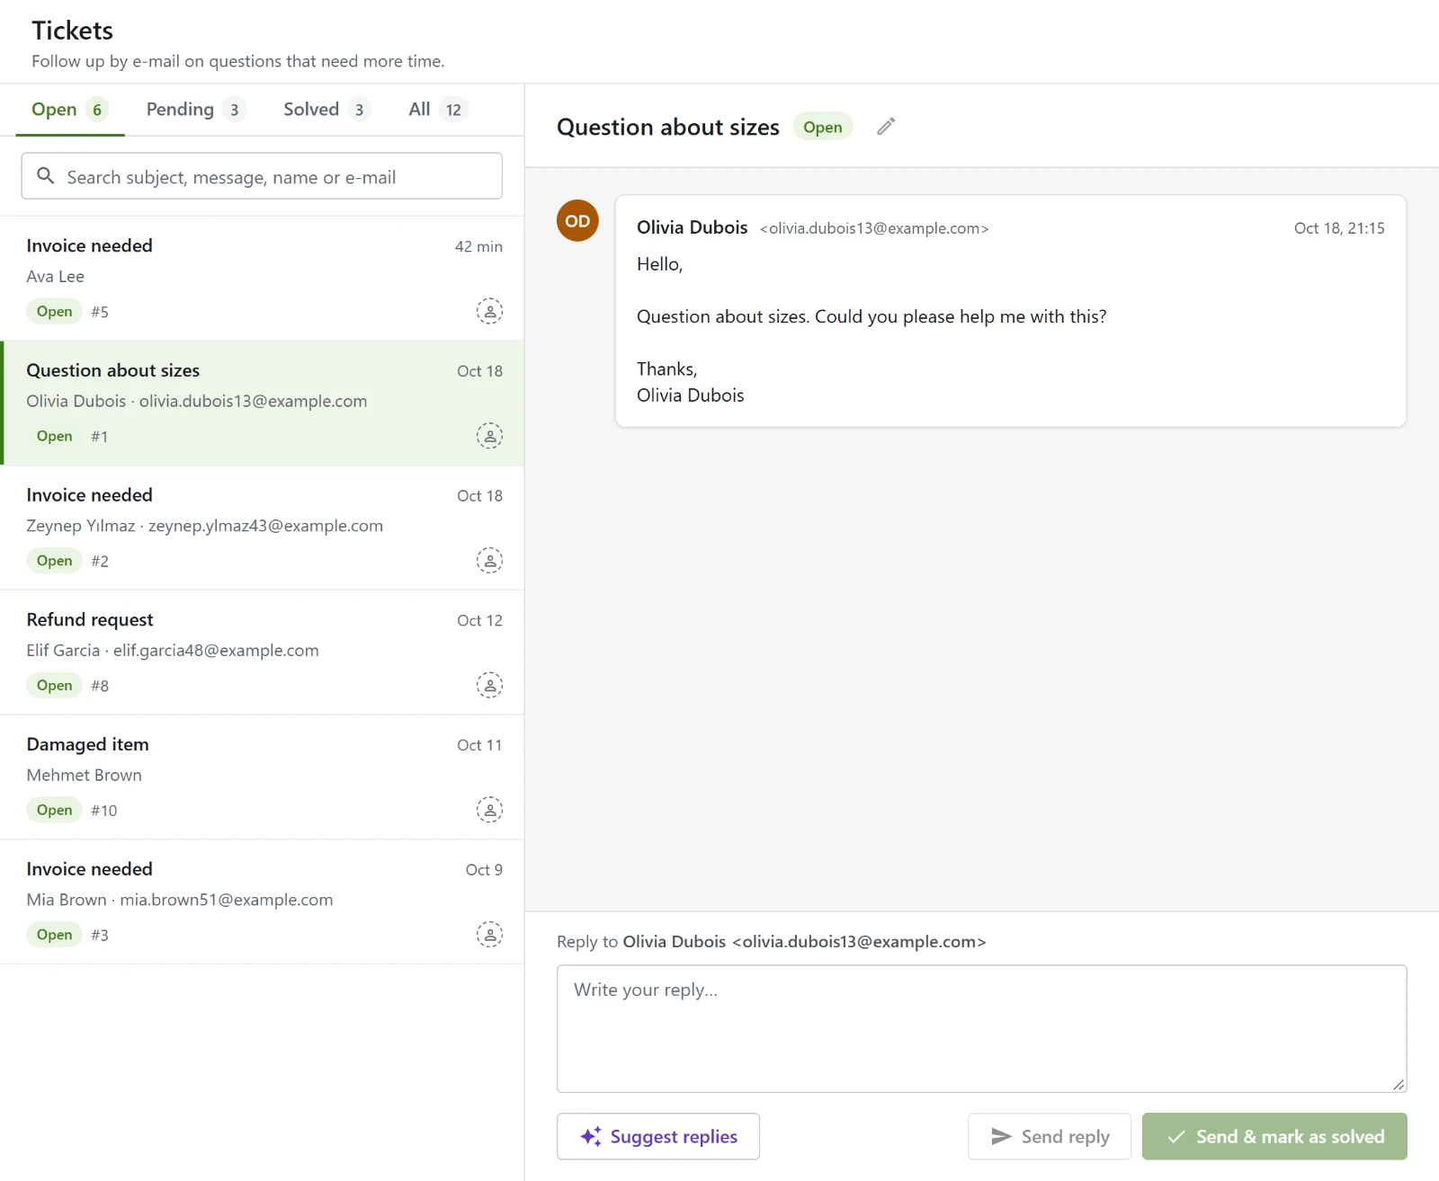Switch to the Solved tab
The height and width of the screenshot is (1181, 1439).
(326, 110)
